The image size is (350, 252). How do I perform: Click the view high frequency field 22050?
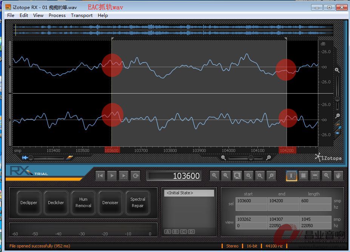(x=284, y=226)
